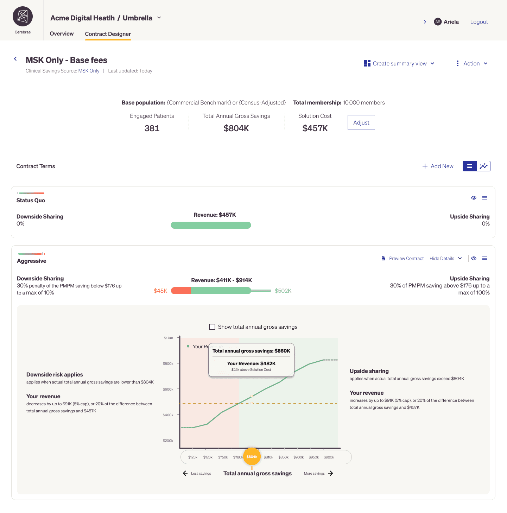The width and height of the screenshot is (507, 513).
Task: Go back using the left chevron arrow
Action: 15,59
